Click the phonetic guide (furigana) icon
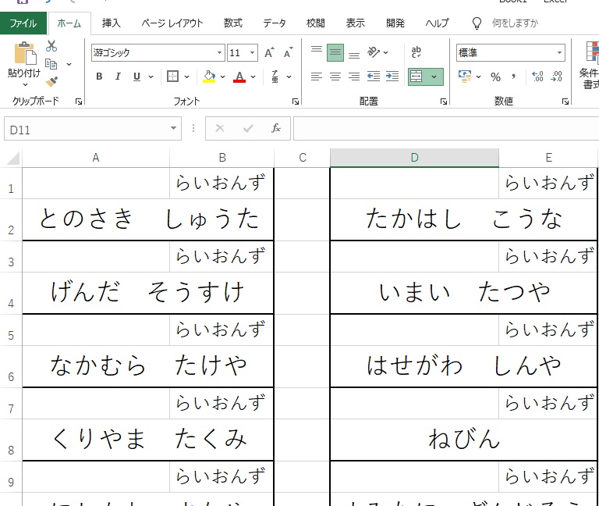The height and width of the screenshot is (506, 599). tap(275, 77)
